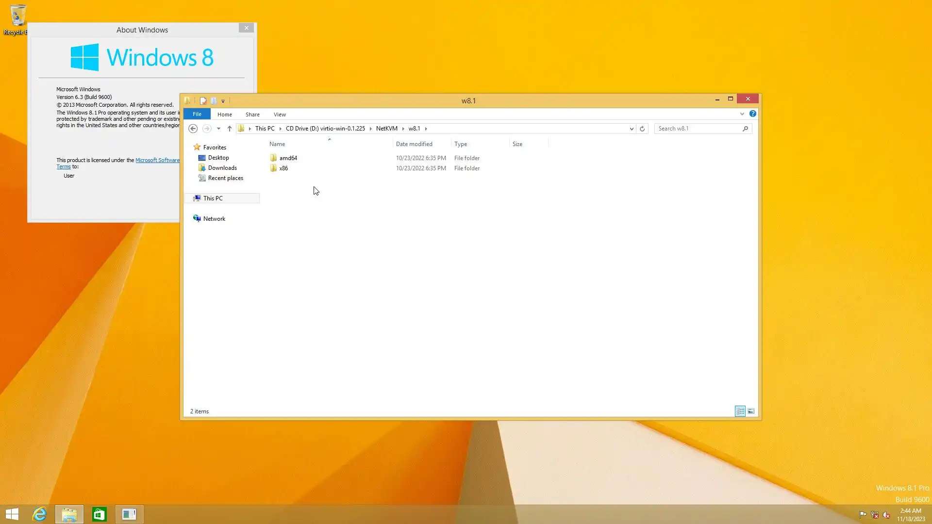Click the Up one level arrow
The height and width of the screenshot is (524, 932).
tap(230, 129)
